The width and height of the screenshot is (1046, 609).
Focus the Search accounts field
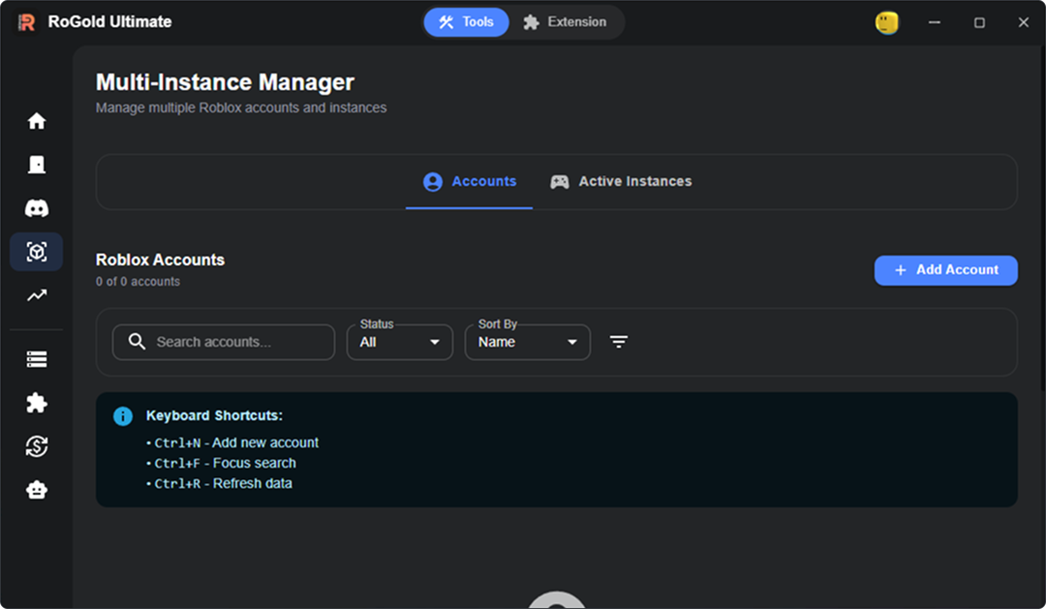tap(224, 342)
